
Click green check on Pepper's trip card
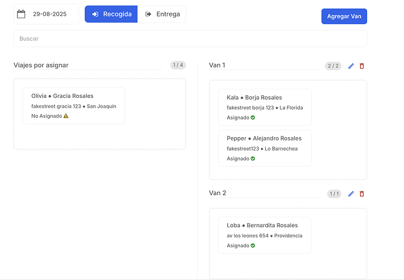[253, 159]
